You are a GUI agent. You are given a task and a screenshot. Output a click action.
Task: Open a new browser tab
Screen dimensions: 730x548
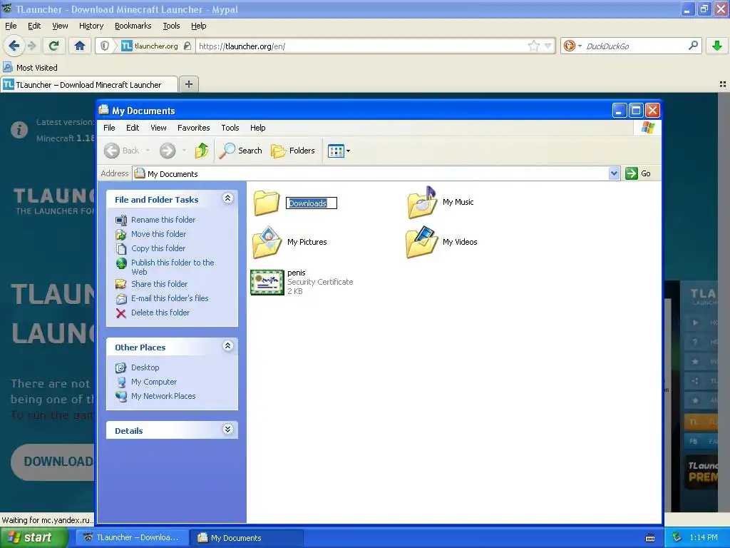point(188,84)
